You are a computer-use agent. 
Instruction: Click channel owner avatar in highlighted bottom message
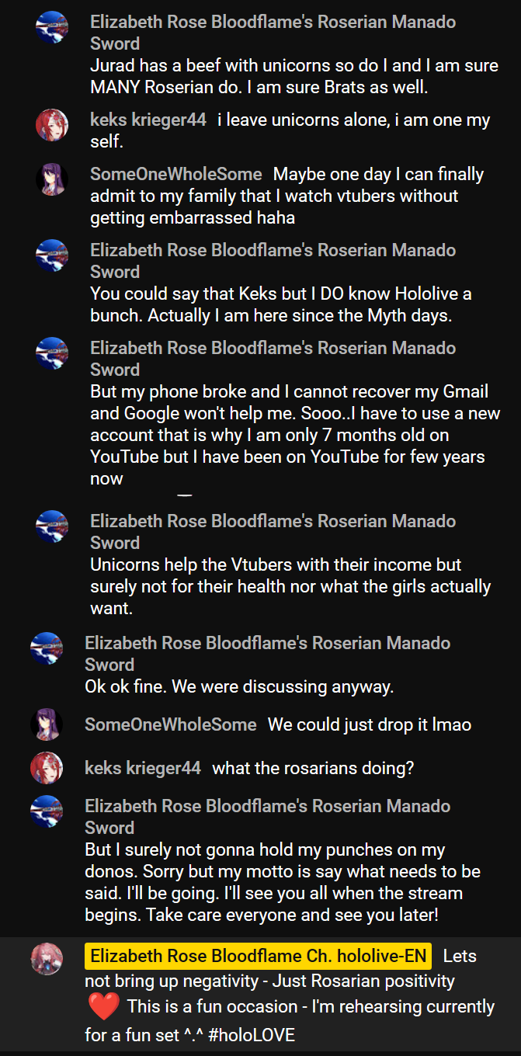pyautogui.click(x=47, y=959)
